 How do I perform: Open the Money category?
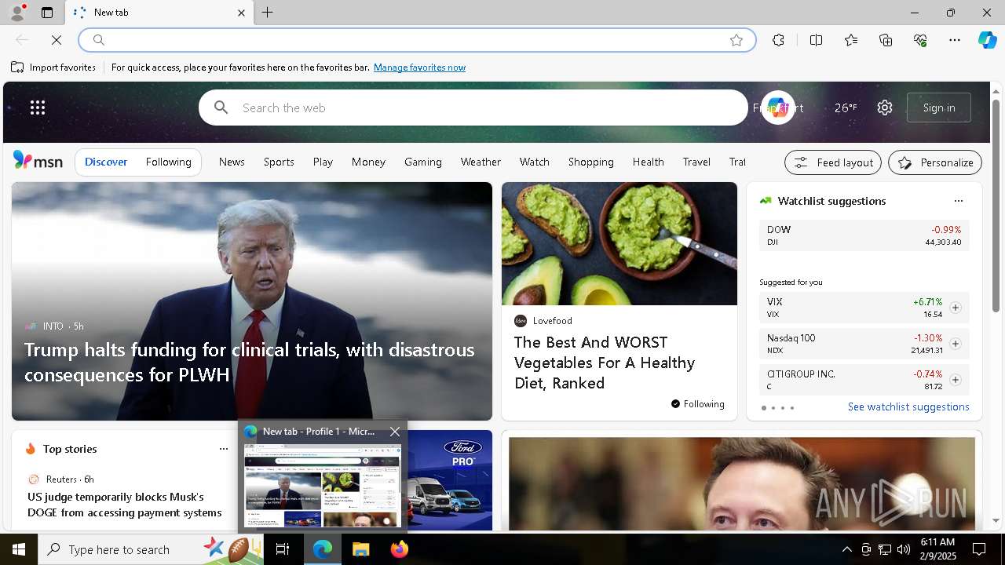pos(368,162)
